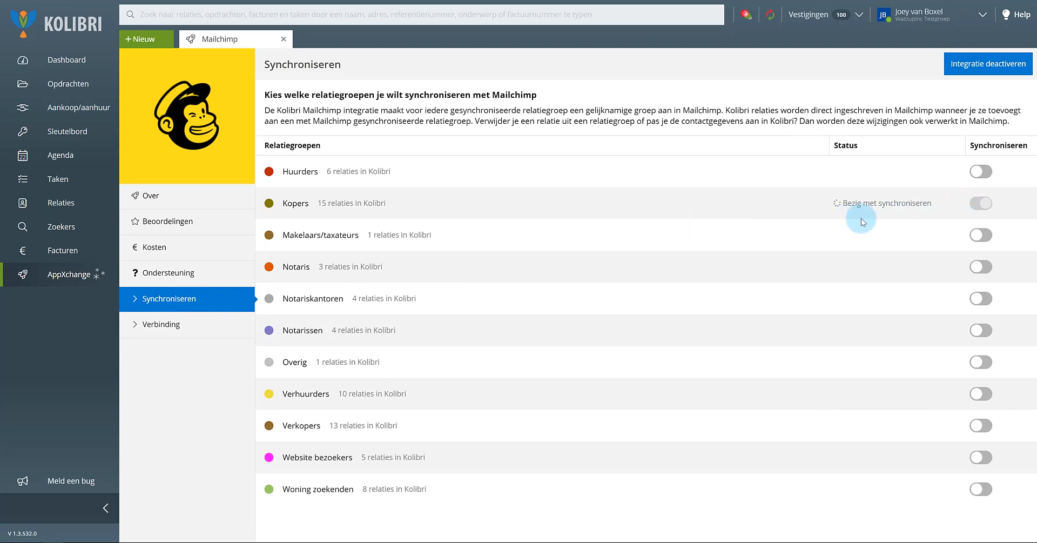This screenshot has width=1037, height=543.
Task: Open the Beoordelingen section
Action: tap(187, 222)
